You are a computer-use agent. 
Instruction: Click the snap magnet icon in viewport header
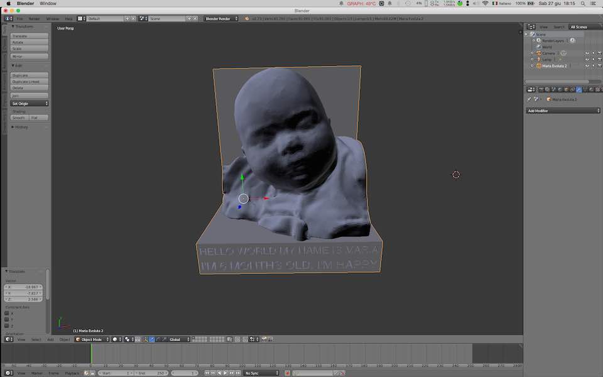[x=245, y=339]
